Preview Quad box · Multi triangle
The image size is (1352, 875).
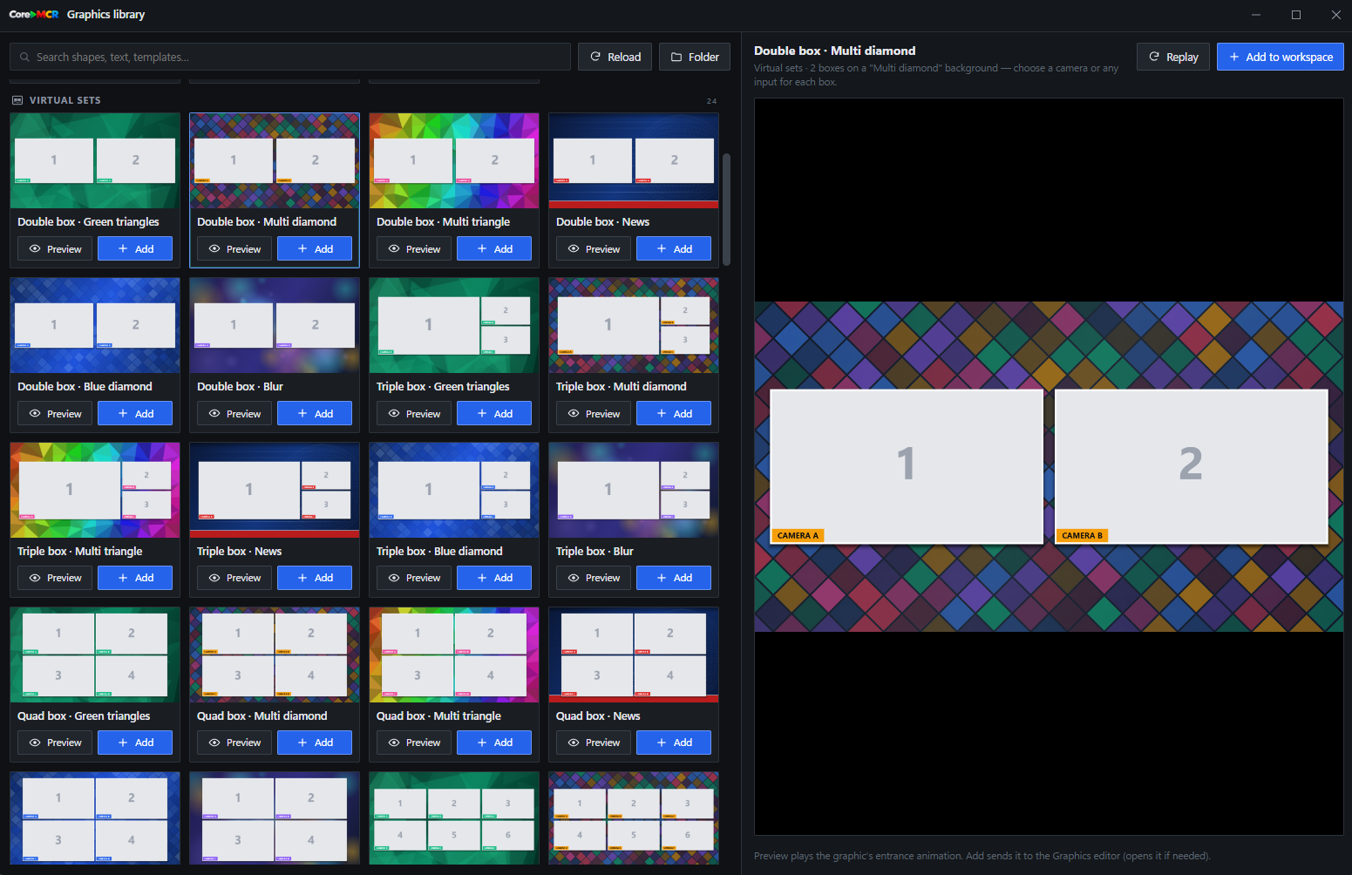414,743
